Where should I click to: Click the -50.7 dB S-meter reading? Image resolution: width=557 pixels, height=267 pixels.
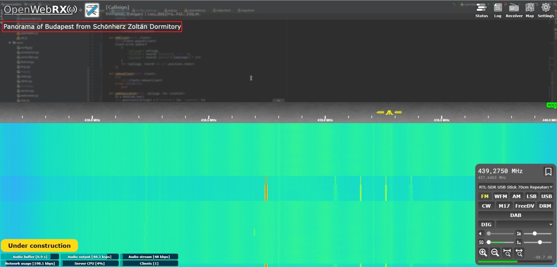543,257
